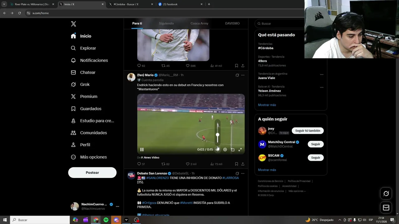The height and width of the screenshot is (224, 399).
Task: Follow MatchDay Central
Action: coord(315,144)
